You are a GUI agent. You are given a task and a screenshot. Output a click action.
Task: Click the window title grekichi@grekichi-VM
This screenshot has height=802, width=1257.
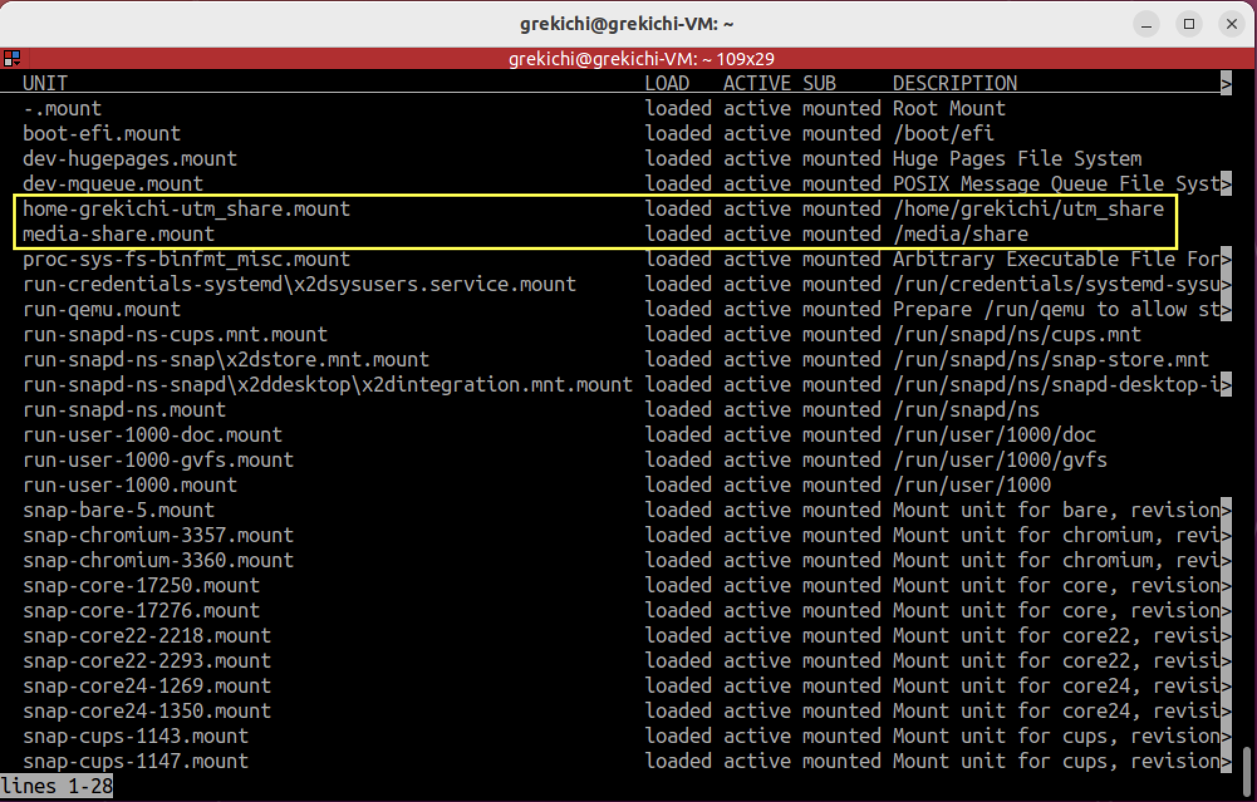[627, 24]
